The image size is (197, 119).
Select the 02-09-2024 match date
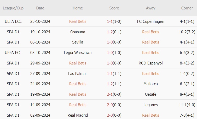point(40,115)
